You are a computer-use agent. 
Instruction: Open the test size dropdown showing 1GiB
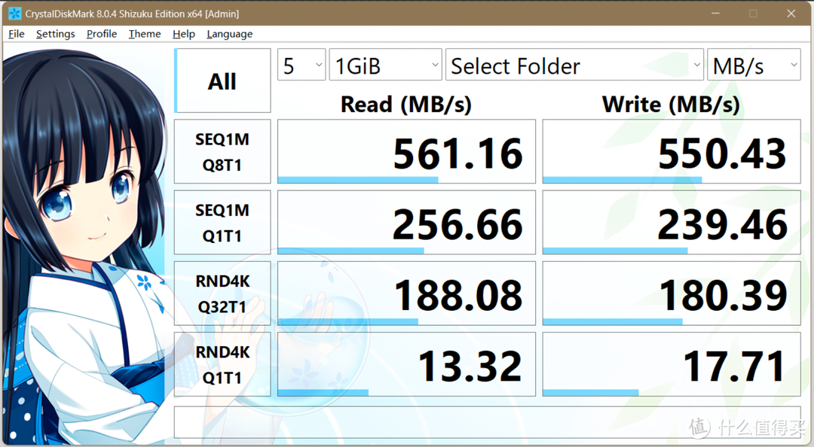[x=385, y=65]
